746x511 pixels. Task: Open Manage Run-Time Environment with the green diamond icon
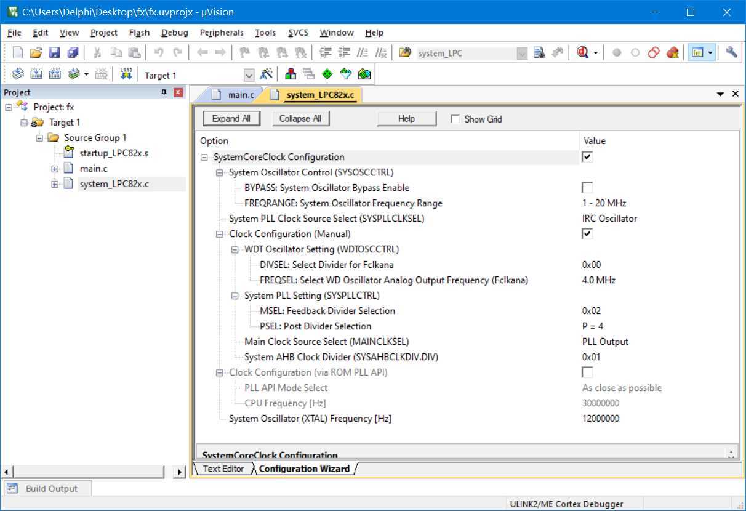[x=327, y=74]
